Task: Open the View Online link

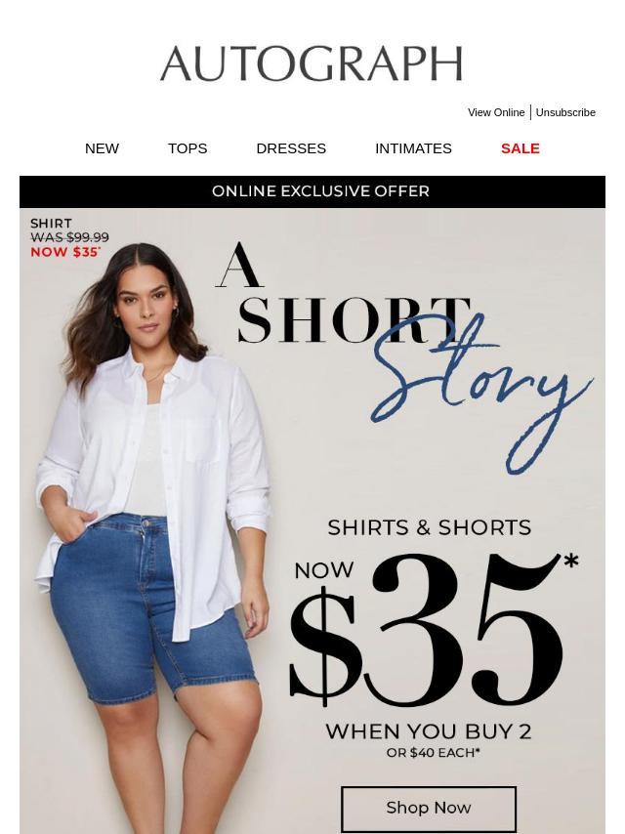Action: click(x=496, y=112)
